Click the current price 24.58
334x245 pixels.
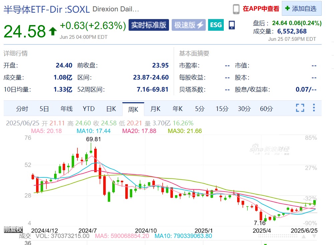click(x=25, y=31)
